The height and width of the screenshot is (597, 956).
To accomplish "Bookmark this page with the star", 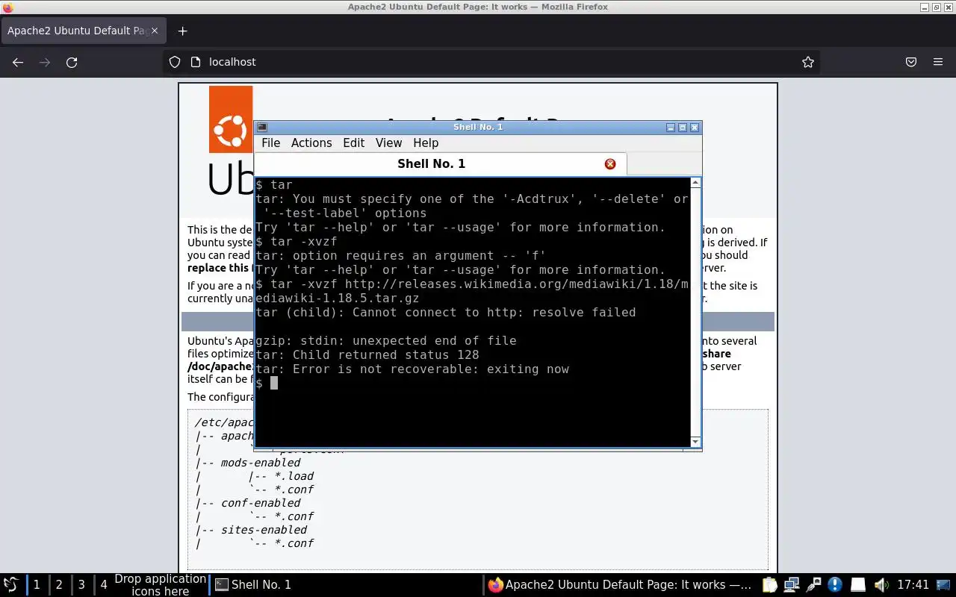I will tap(808, 63).
